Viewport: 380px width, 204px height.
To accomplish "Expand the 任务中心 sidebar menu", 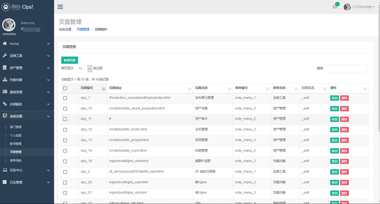I will click(x=27, y=170).
